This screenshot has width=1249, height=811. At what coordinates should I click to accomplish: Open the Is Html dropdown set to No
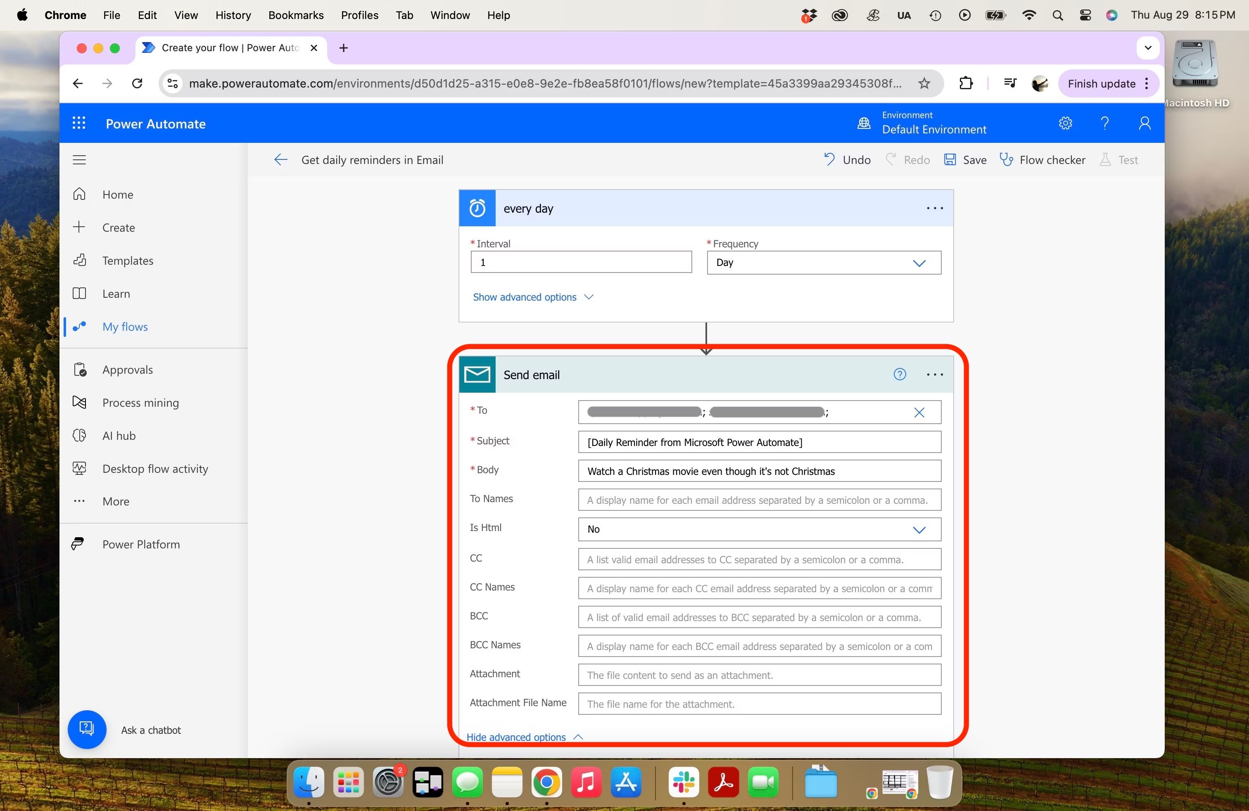[x=760, y=529]
